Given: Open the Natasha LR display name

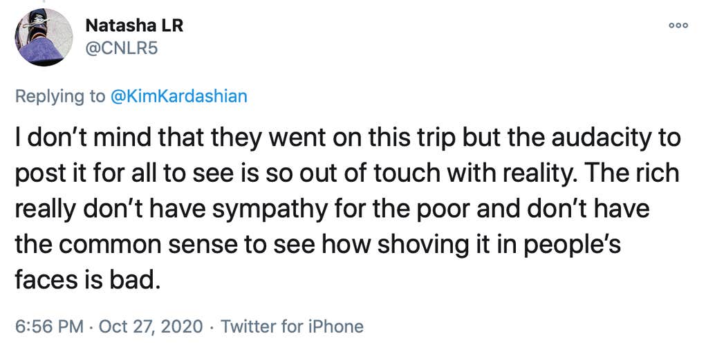Looking at the screenshot, I should pos(134,26).
